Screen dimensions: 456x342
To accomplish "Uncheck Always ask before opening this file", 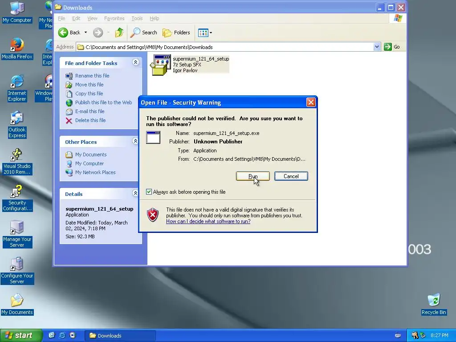I will point(149,191).
